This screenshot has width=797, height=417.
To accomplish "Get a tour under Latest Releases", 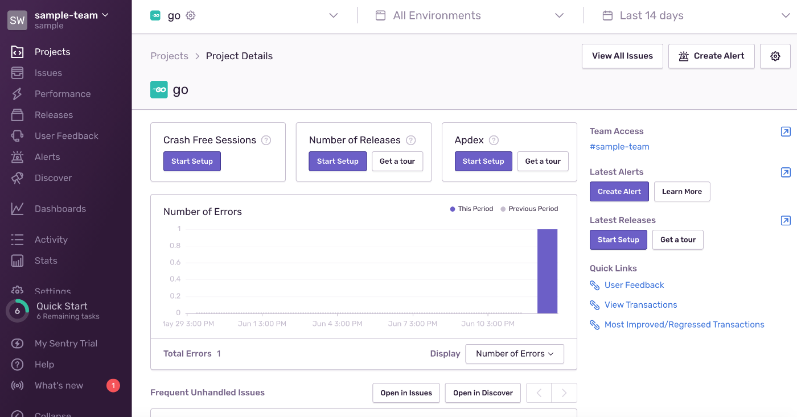I will 678,240.
